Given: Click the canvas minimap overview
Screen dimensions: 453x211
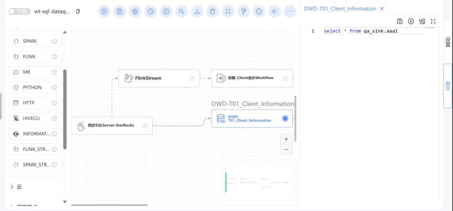Looking at the screenshot, I should (259, 183).
